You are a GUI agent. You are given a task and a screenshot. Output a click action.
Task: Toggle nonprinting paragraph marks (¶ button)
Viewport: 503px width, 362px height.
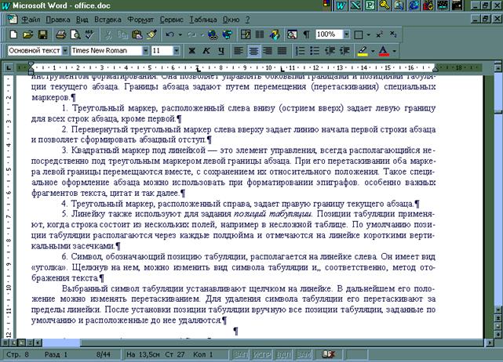pyautogui.click(x=307, y=34)
